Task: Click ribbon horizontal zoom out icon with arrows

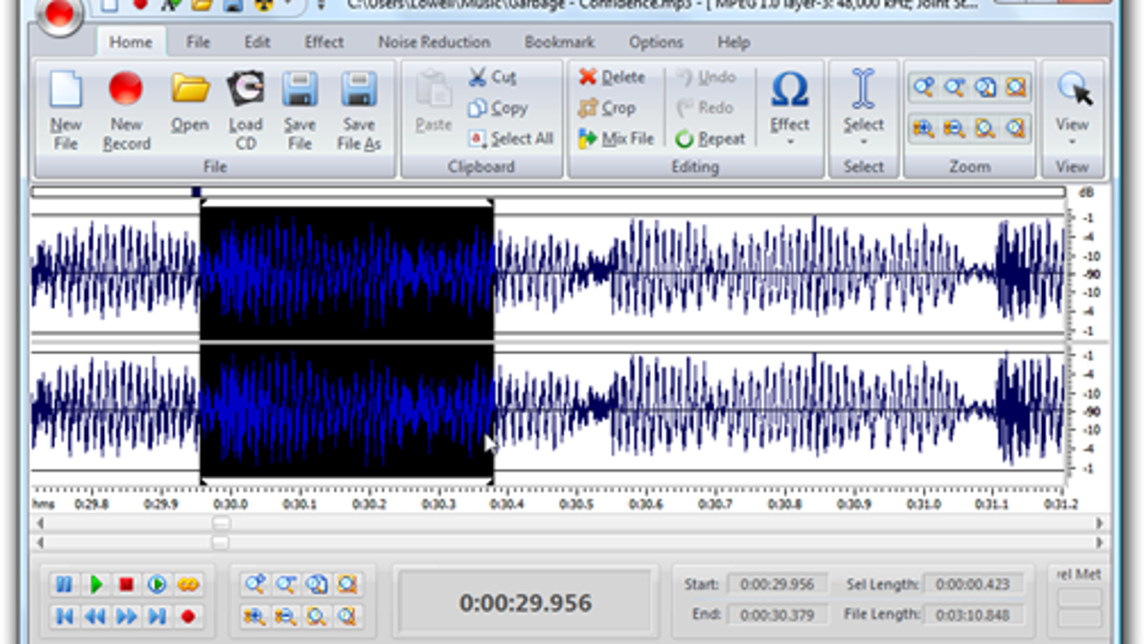Action: tap(954, 129)
